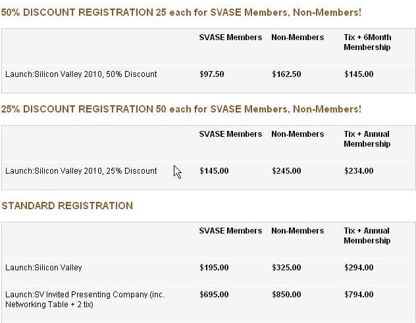Click SVASE Members header in standard registration table
This screenshot has height=323, width=416.
coord(230,231)
